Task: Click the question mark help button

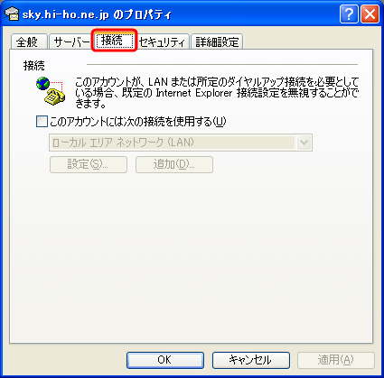Action: [x=349, y=14]
